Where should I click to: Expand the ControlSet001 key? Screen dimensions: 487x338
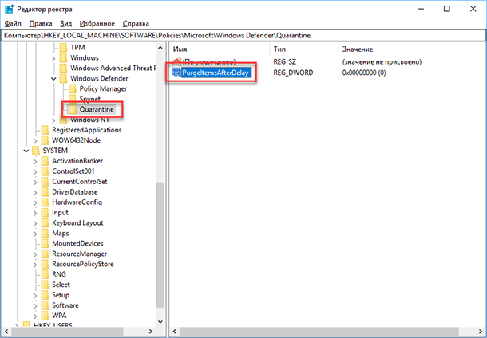pyautogui.click(x=35, y=171)
